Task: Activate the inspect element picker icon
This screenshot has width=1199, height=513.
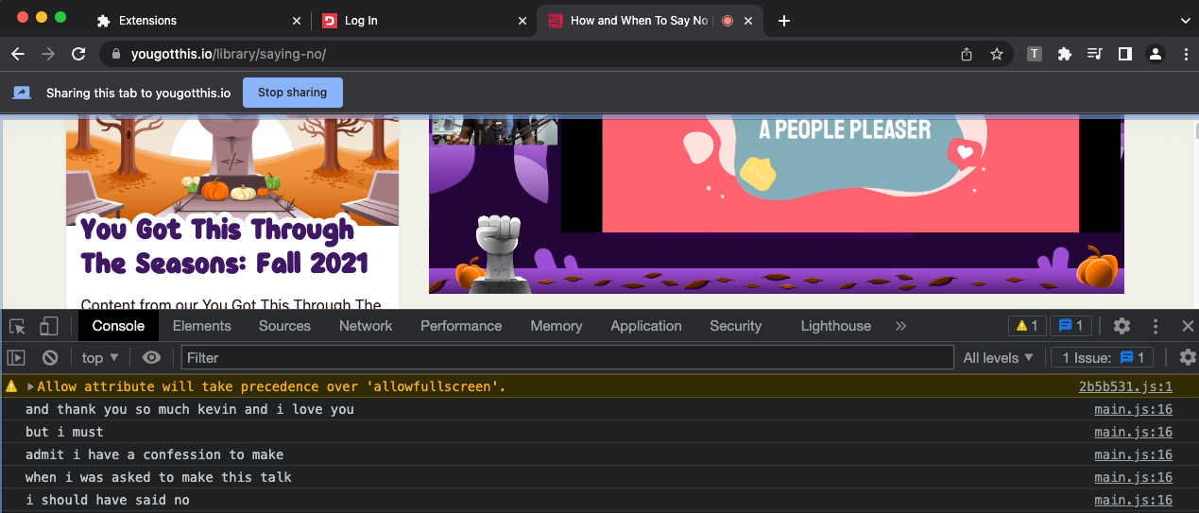Action: click(x=18, y=326)
